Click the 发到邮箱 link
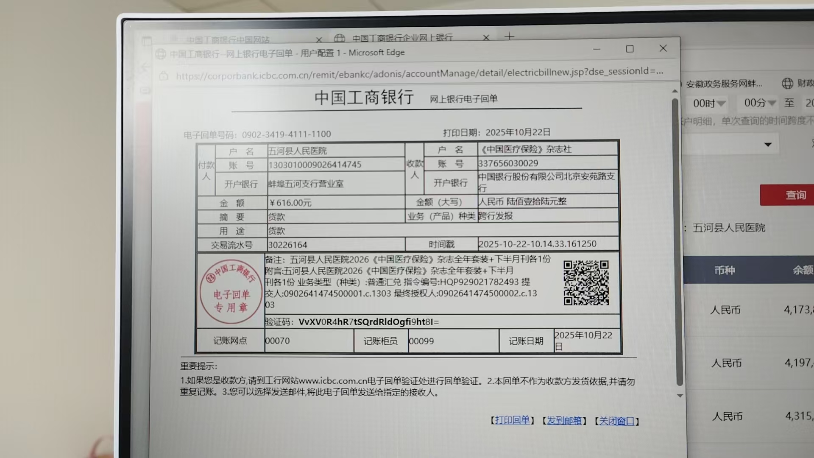The image size is (814, 458). tap(564, 421)
